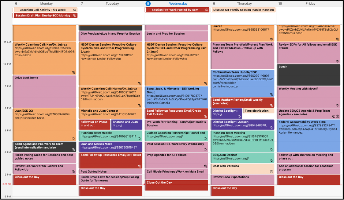Click repeat icon on District Spotlight: Judson

(x=271, y=127)
